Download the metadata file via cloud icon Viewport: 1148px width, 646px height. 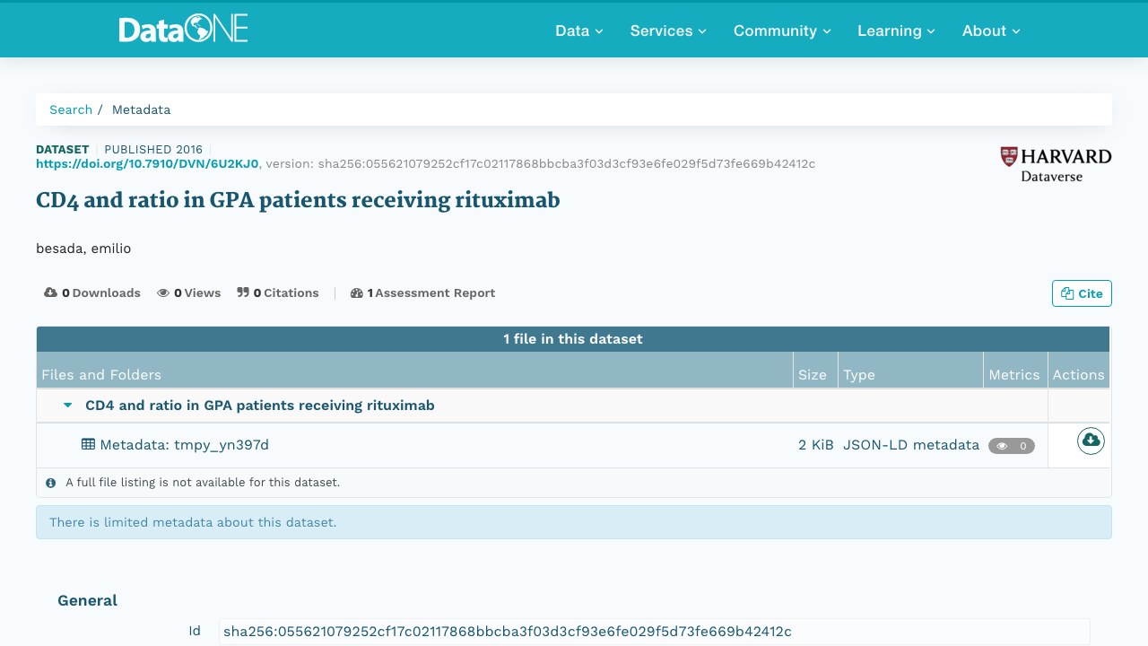tap(1091, 441)
